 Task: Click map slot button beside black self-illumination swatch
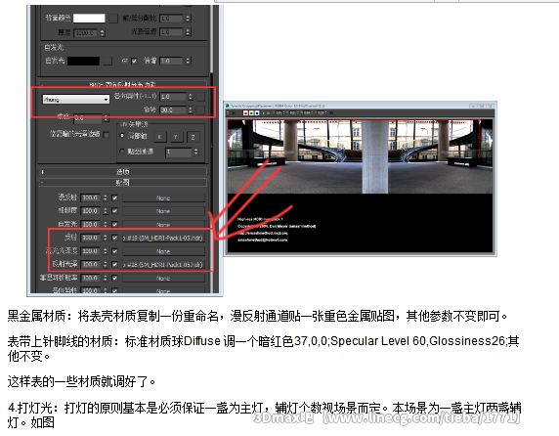coord(107,61)
